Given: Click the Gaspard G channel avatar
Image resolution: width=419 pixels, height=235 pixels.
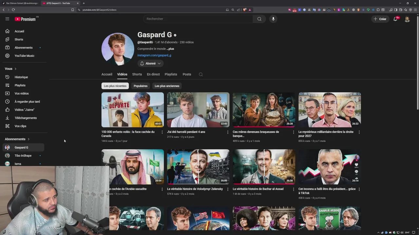Looking at the screenshot, I should click(x=118, y=49).
